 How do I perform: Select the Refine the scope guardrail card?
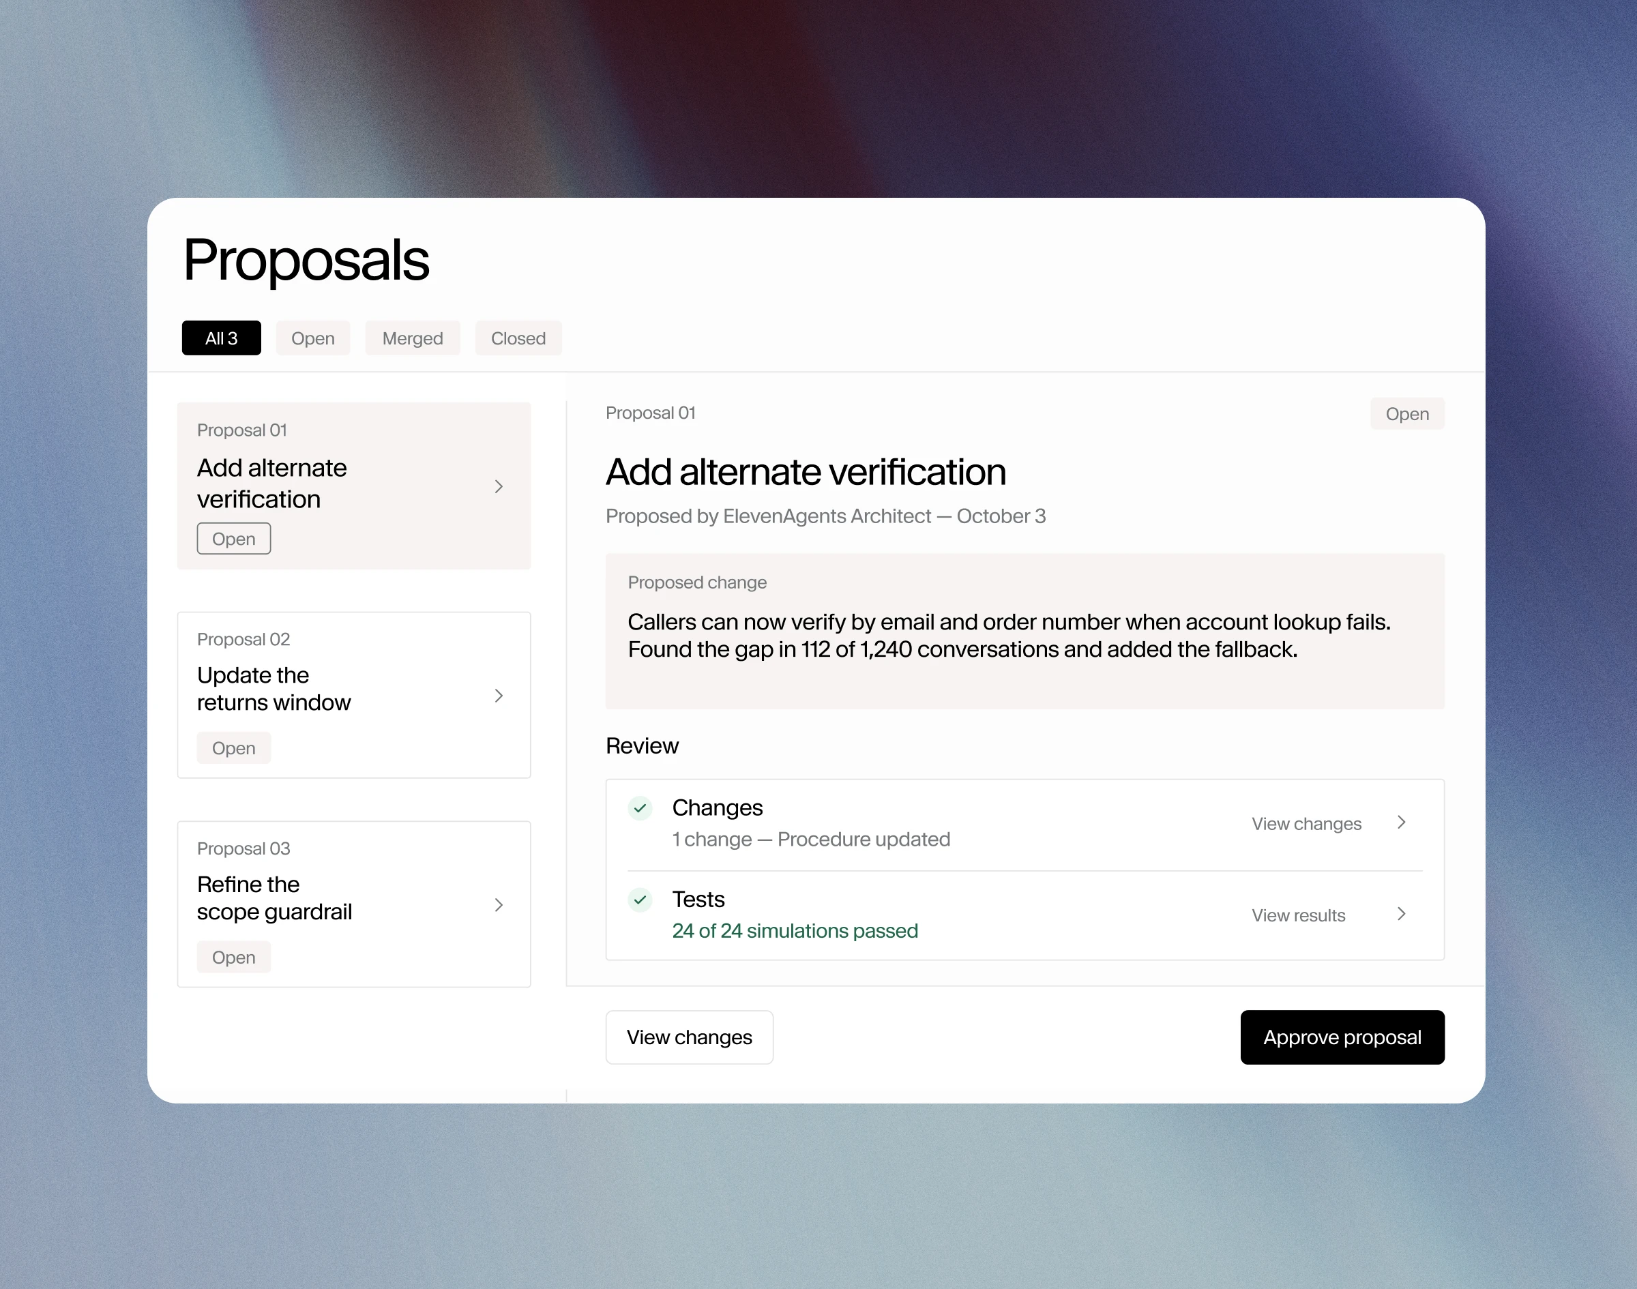354,904
